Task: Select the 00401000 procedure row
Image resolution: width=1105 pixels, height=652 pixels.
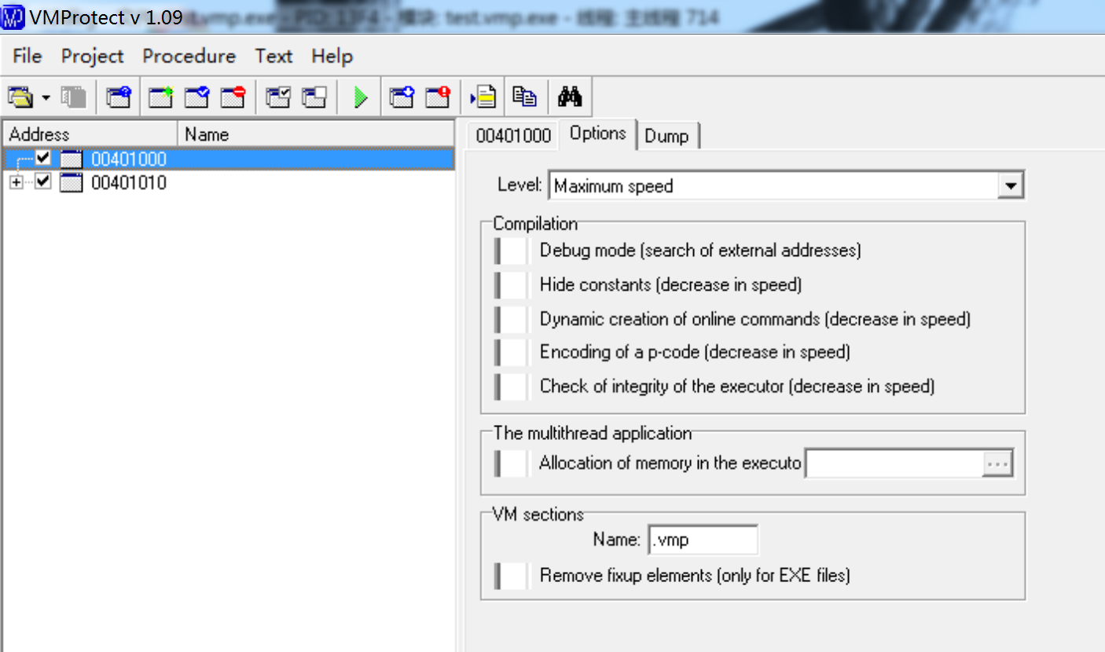Action: [x=229, y=159]
